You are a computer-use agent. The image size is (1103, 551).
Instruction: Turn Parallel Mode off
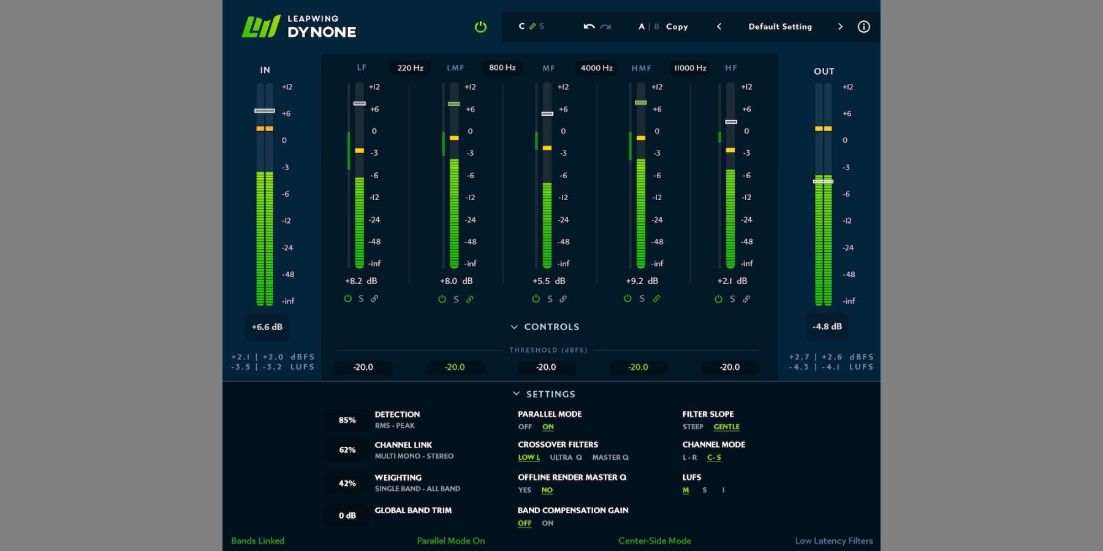(525, 427)
